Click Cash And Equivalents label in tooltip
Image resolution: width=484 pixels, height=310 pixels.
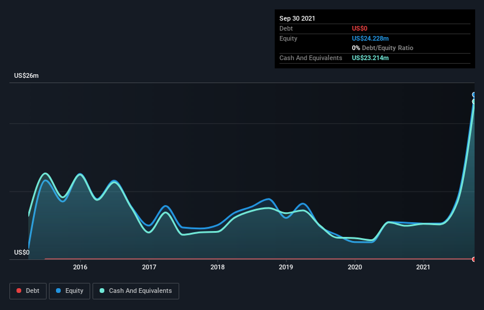(x=311, y=58)
